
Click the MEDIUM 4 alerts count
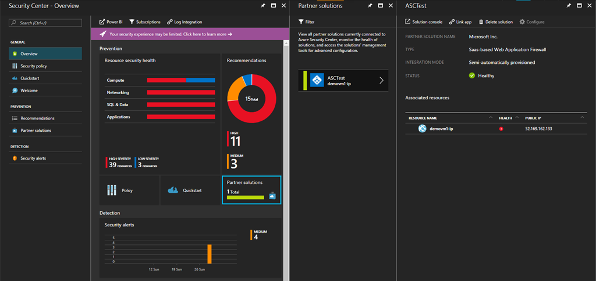(x=258, y=235)
